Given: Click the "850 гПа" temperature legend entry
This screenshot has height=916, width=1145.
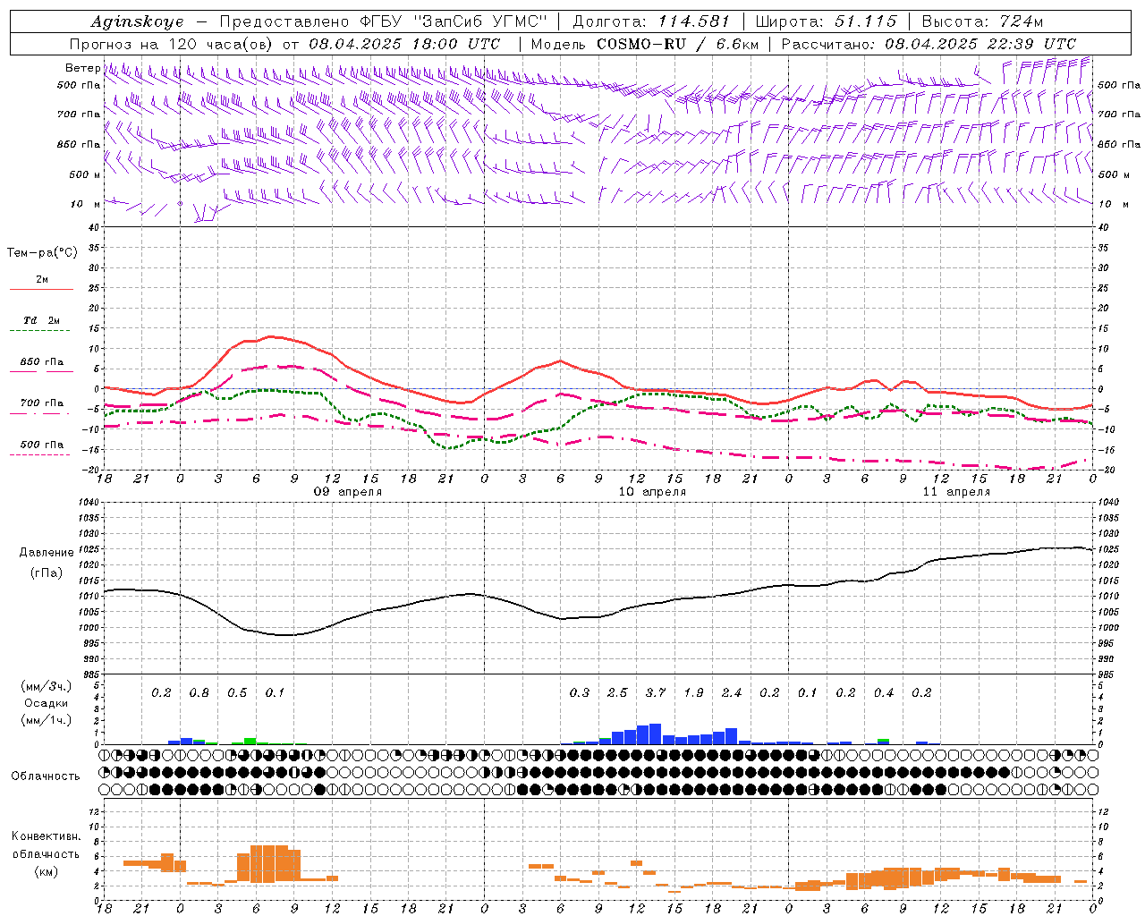Looking at the screenshot, I should click(x=41, y=362).
